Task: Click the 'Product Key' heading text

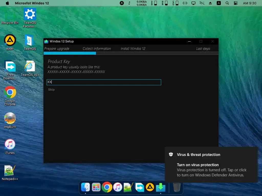Action: (59, 62)
